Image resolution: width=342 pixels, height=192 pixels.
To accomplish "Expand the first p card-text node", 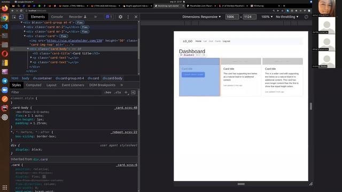I will [31, 58].
